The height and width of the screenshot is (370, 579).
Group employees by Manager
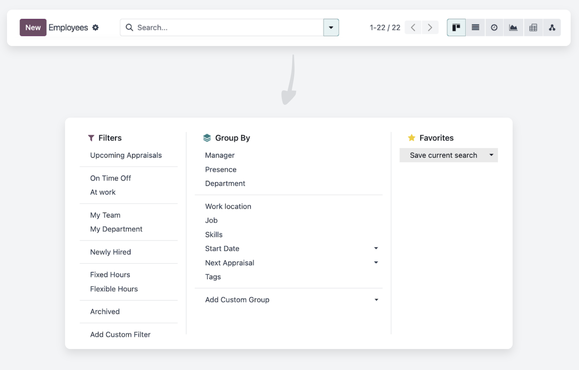coord(219,155)
